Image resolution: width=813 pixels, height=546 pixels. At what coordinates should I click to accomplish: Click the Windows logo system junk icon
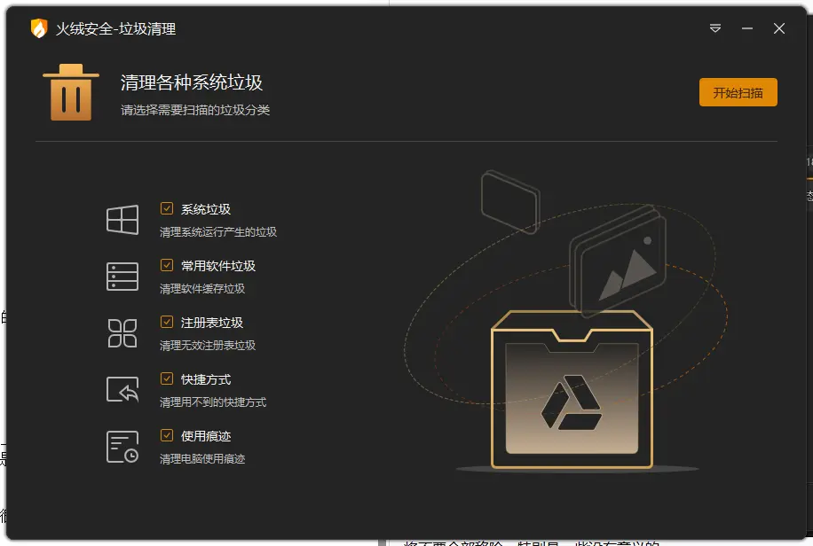pos(122,220)
